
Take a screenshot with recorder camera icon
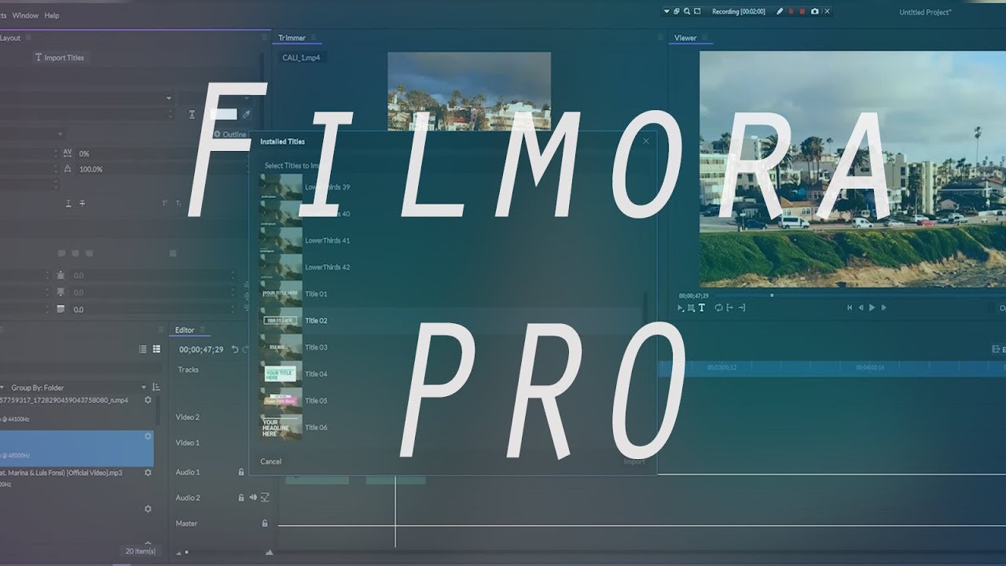[x=815, y=12]
